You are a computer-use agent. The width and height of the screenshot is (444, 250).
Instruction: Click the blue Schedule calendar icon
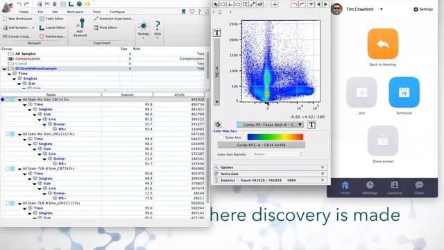tap(404, 92)
